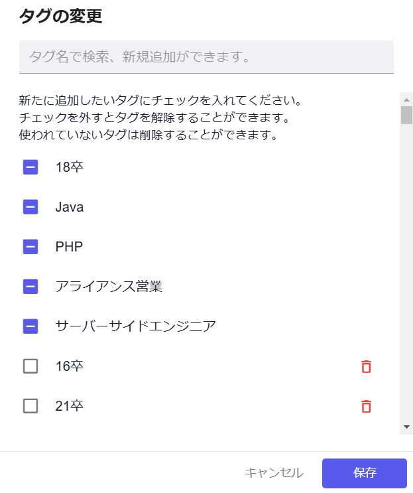Click the サーバーサイドエンジニア tag label
Image resolution: width=413 pixels, height=493 pixels.
(135, 326)
